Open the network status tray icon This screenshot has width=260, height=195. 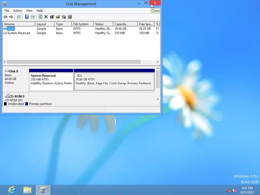pyautogui.click(x=228, y=190)
